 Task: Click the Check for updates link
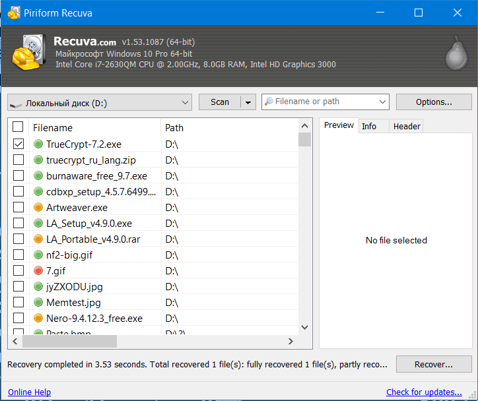coord(424,392)
